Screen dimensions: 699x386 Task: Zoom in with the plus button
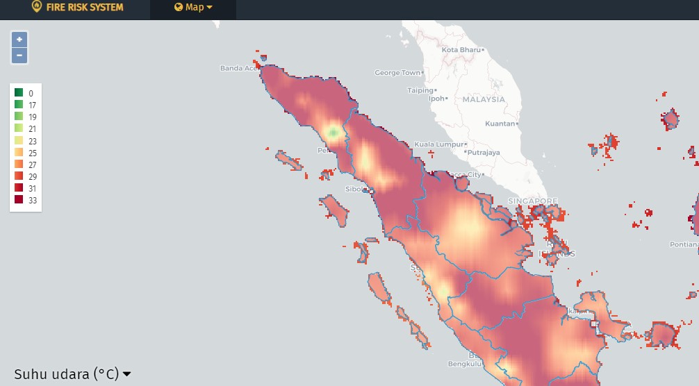[19, 40]
